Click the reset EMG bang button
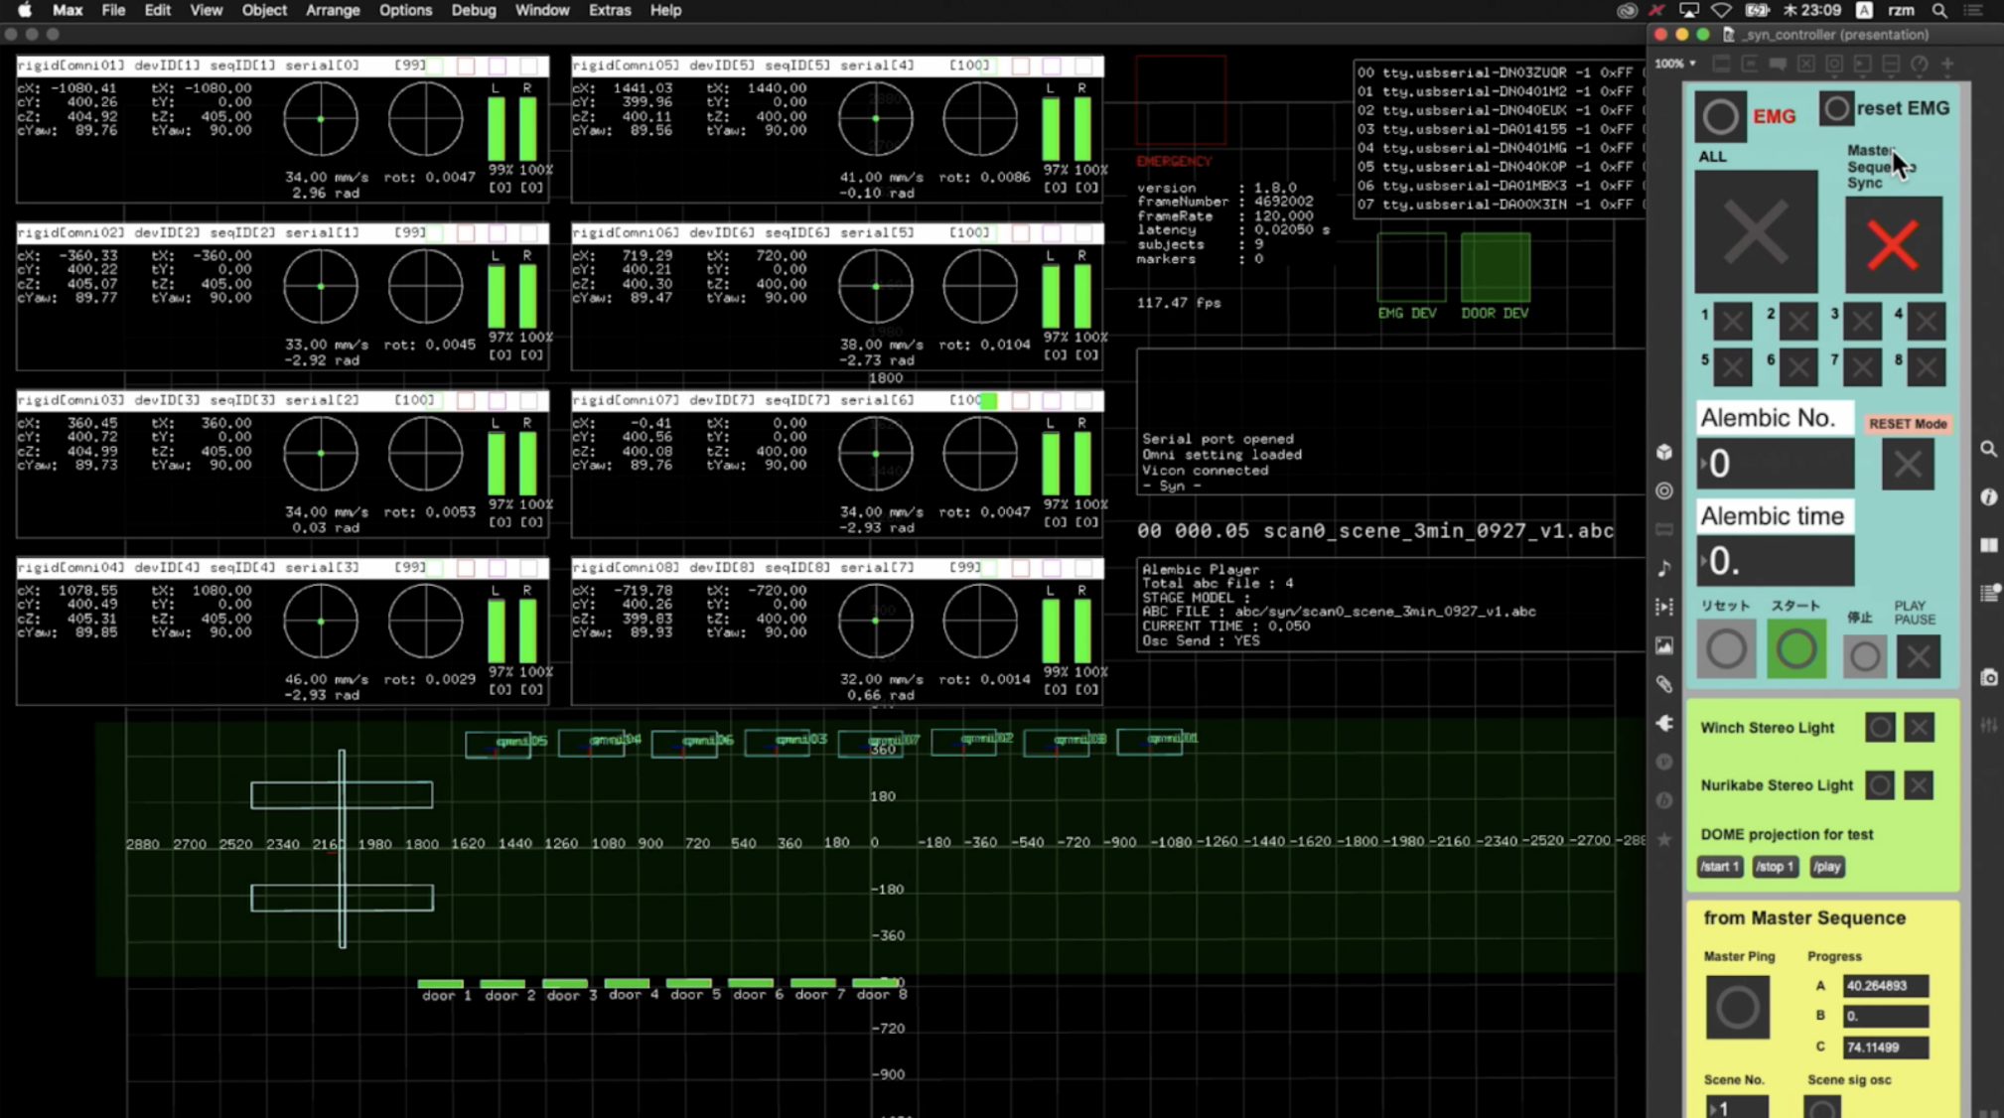 [x=1835, y=108]
